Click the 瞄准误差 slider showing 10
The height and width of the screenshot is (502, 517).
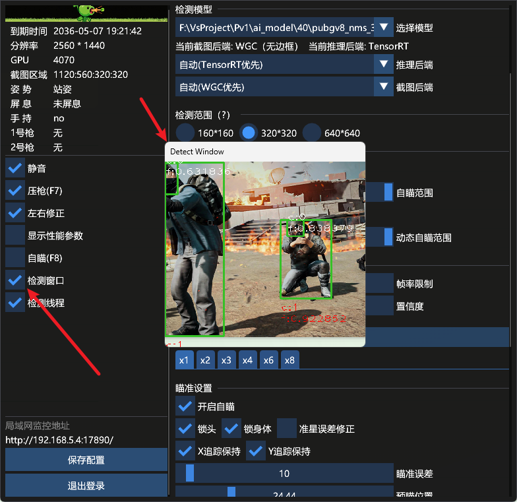click(x=284, y=474)
